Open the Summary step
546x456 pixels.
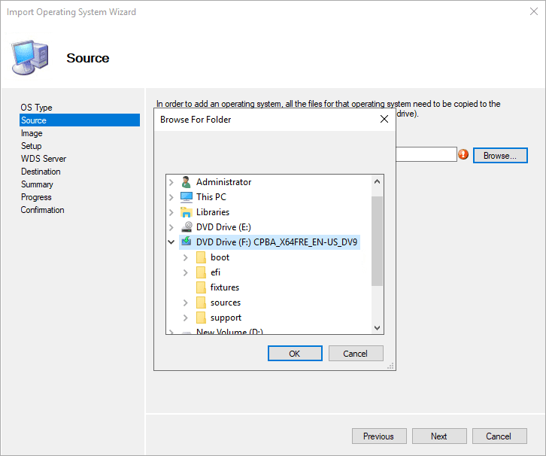tap(37, 184)
